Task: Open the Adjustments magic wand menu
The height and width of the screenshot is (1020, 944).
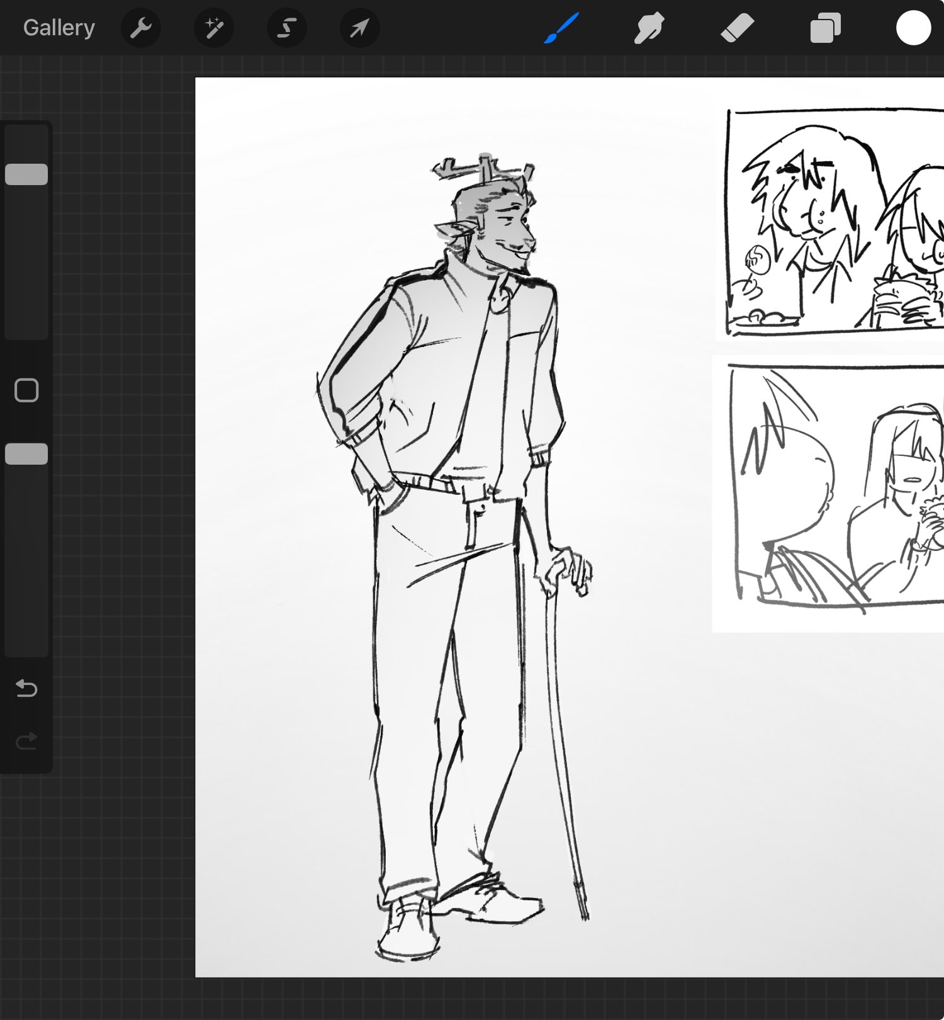Action: click(214, 28)
